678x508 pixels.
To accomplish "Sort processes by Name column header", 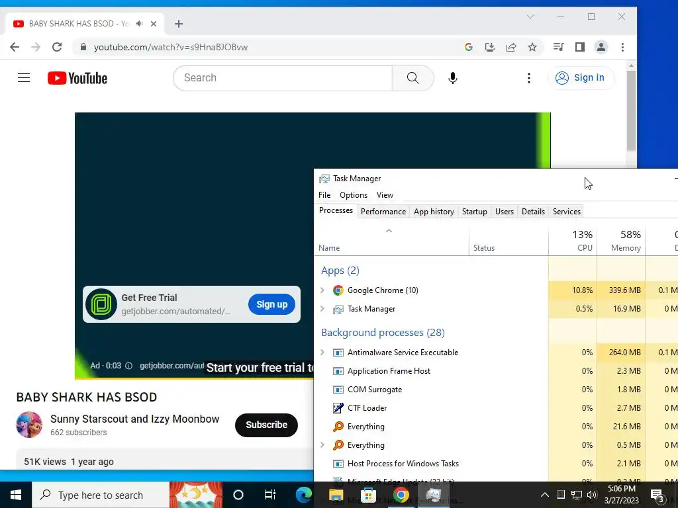I will pos(392,241).
